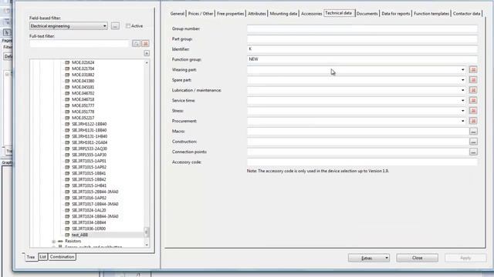Open the Wearing part dropdown
The width and height of the screenshot is (494, 277).
[x=462, y=70]
